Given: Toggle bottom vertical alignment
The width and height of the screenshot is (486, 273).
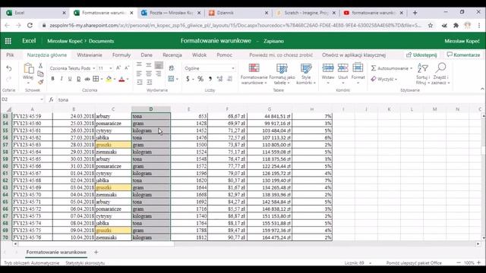Looking at the screenshot, I should [x=159, y=65].
